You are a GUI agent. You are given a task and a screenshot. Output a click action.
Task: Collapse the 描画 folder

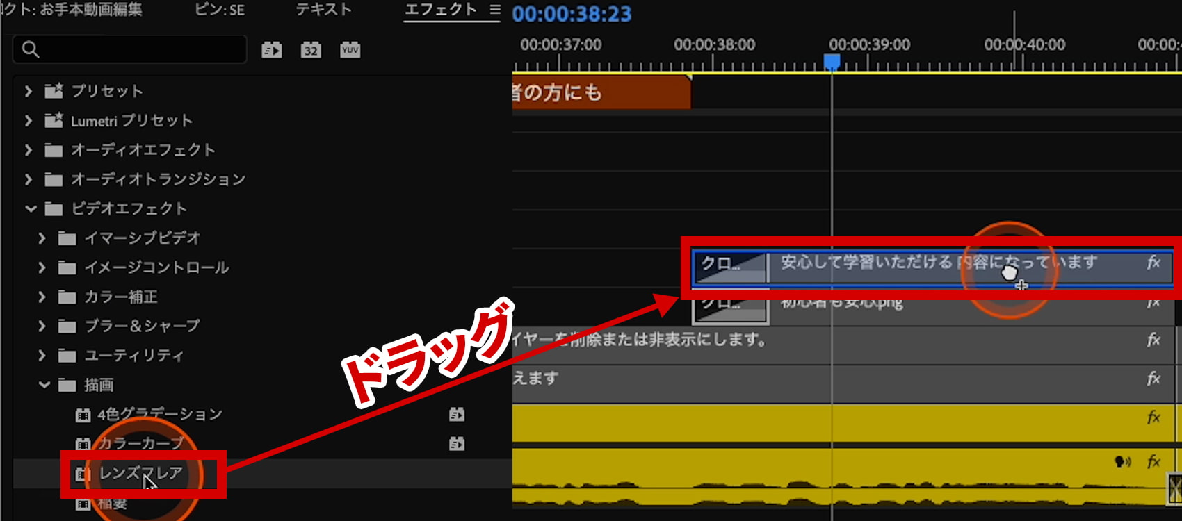(x=44, y=385)
